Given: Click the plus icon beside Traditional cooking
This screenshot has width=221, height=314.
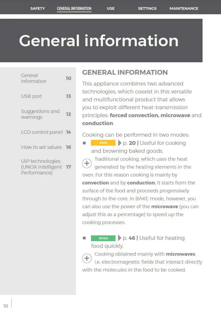Looking at the screenshot, I should click(87, 163).
